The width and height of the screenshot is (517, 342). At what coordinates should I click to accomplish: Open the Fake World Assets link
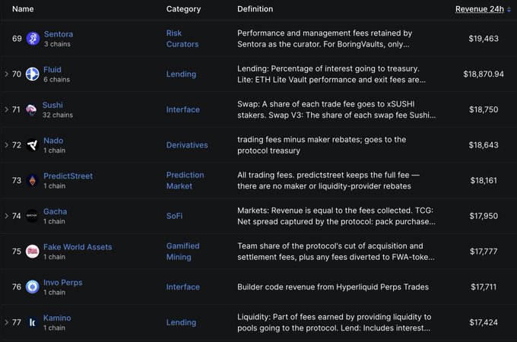pyautogui.click(x=78, y=247)
